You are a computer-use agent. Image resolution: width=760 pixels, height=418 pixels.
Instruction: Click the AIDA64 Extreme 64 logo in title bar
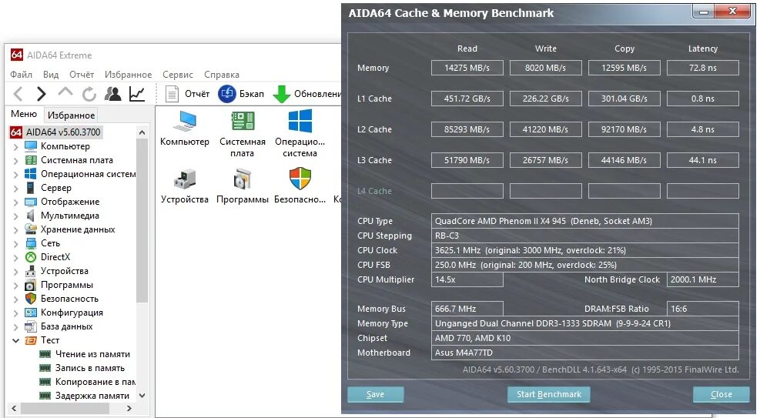pyautogui.click(x=17, y=55)
